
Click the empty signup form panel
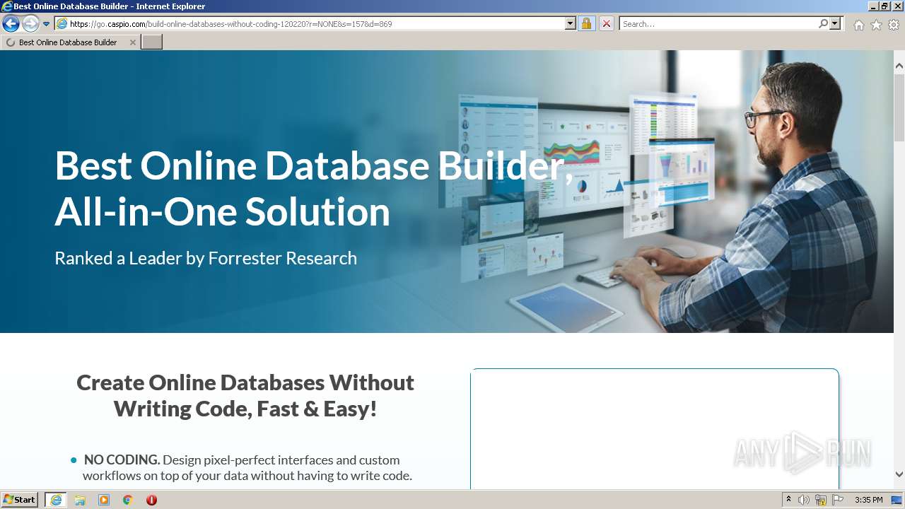pos(655,428)
